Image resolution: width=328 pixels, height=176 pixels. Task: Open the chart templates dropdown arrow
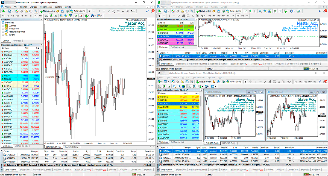point(102,16)
